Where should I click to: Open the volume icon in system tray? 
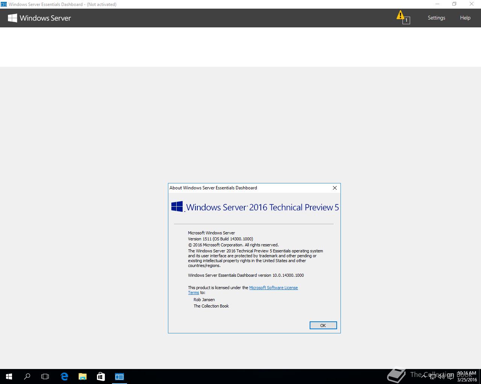coord(442,376)
